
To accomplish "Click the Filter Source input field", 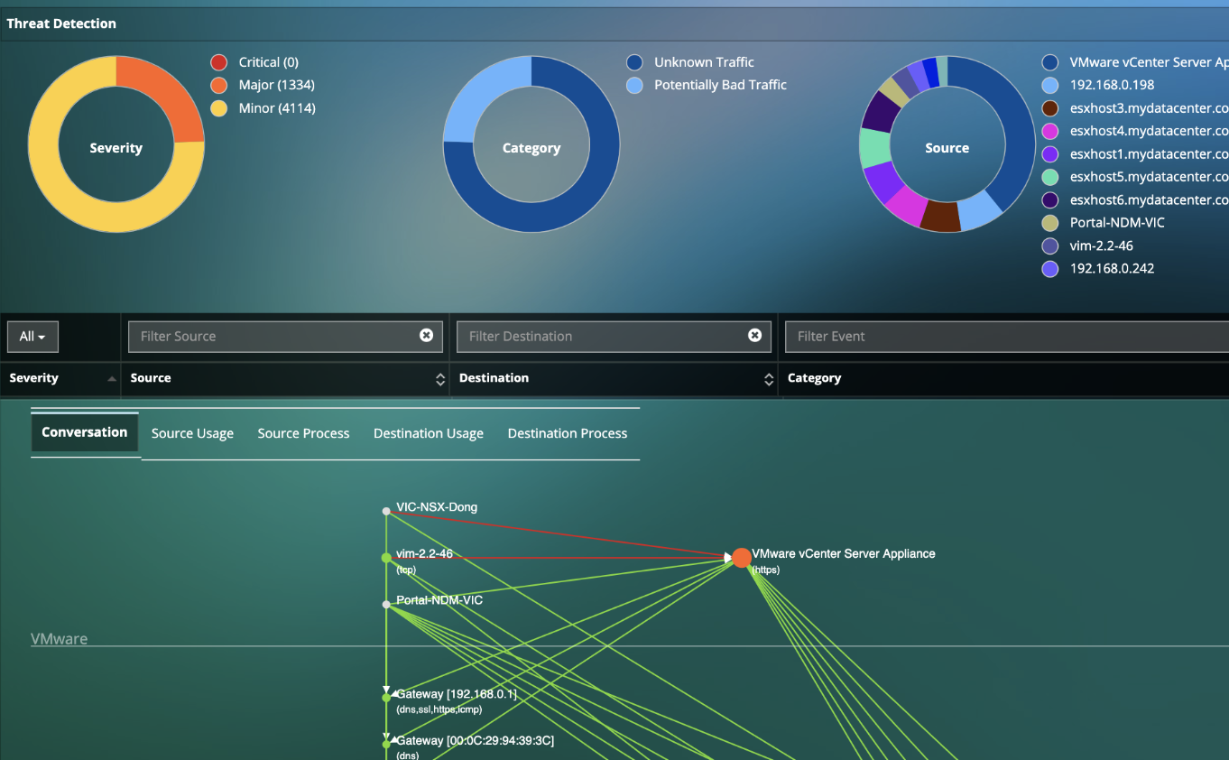I will pos(285,336).
